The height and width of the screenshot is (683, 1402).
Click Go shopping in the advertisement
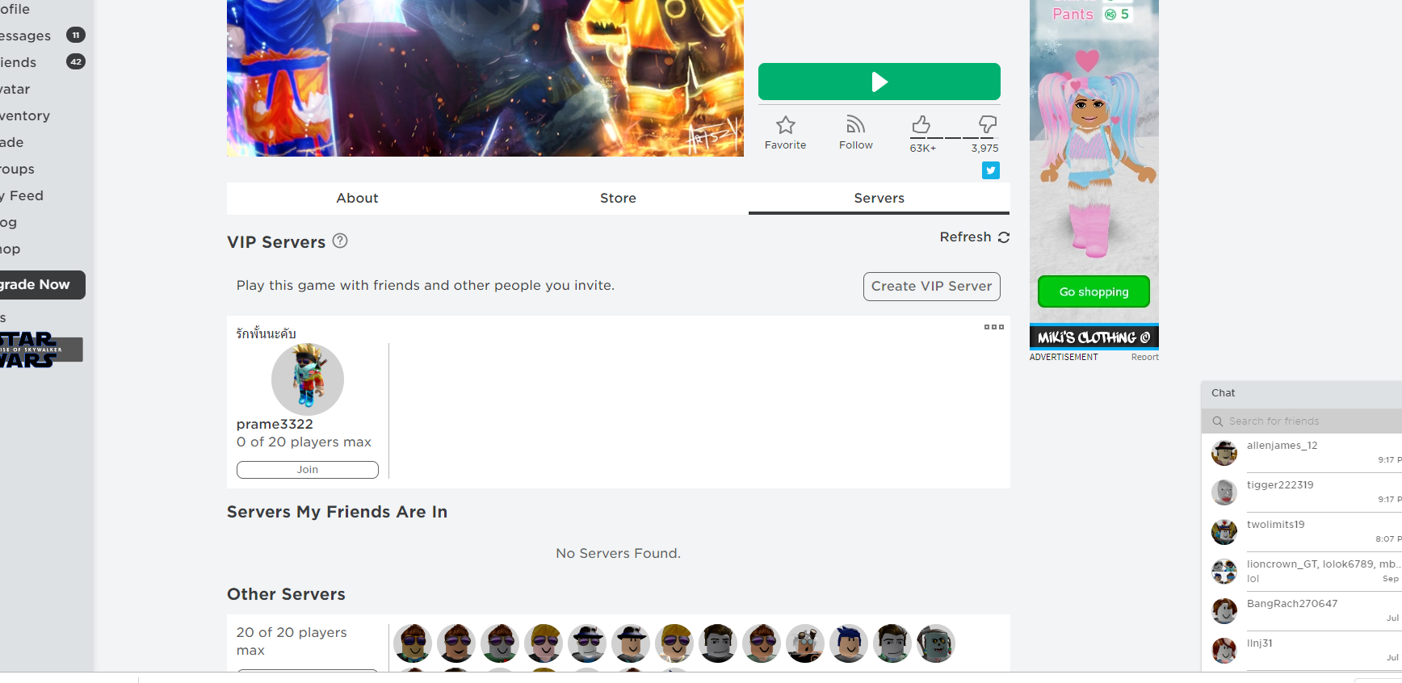pos(1093,291)
